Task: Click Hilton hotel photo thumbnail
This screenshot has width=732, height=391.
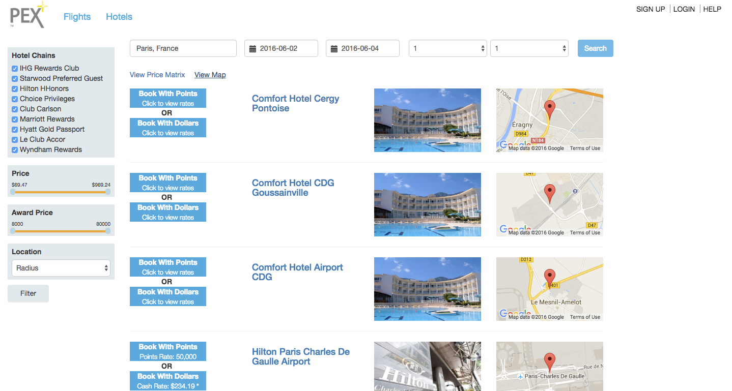Action: [x=428, y=366]
